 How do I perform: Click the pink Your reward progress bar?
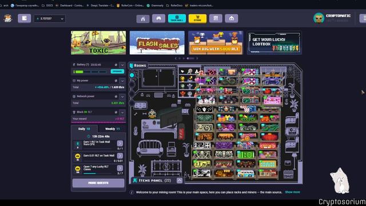98,122
